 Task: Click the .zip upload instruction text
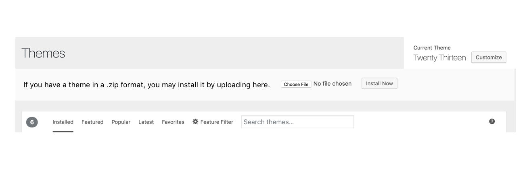click(x=146, y=85)
